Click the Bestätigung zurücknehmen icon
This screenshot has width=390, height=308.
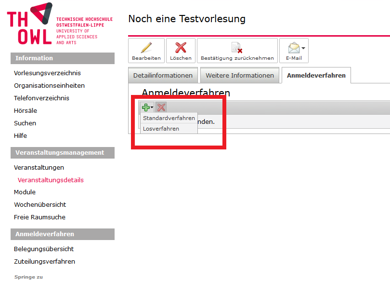click(x=237, y=48)
